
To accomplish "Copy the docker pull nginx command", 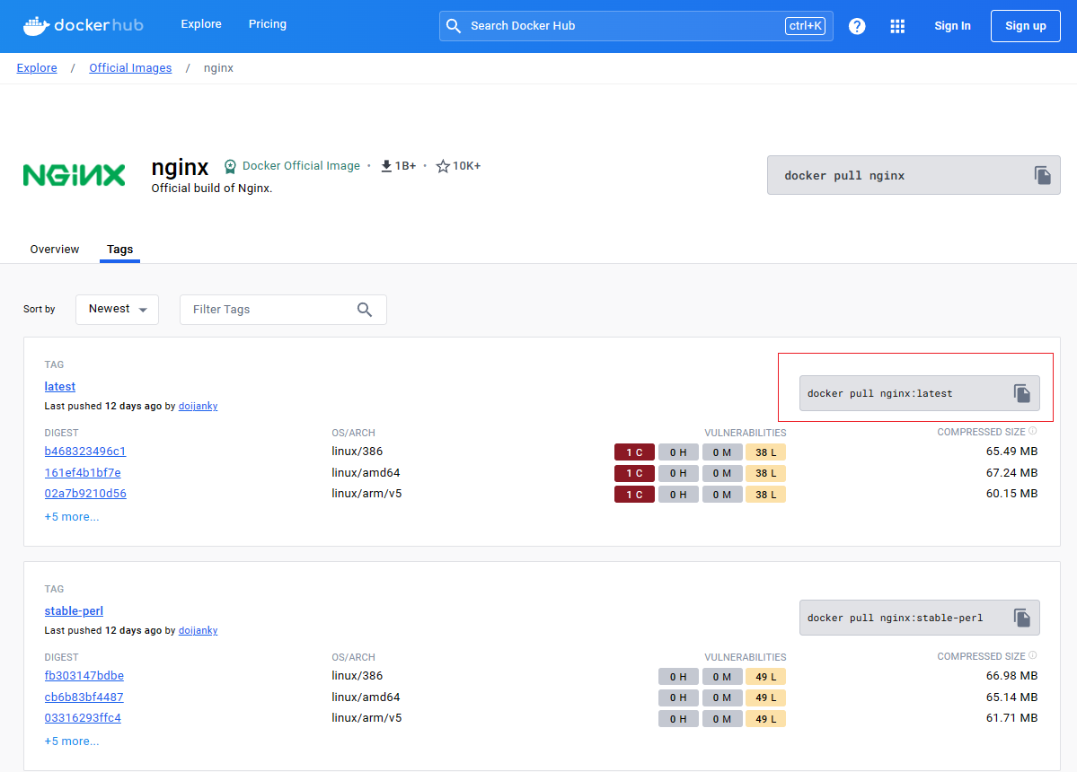I will (x=1042, y=175).
